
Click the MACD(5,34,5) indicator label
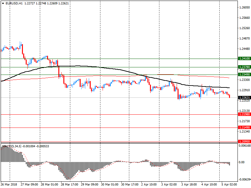click(x=12, y=146)
